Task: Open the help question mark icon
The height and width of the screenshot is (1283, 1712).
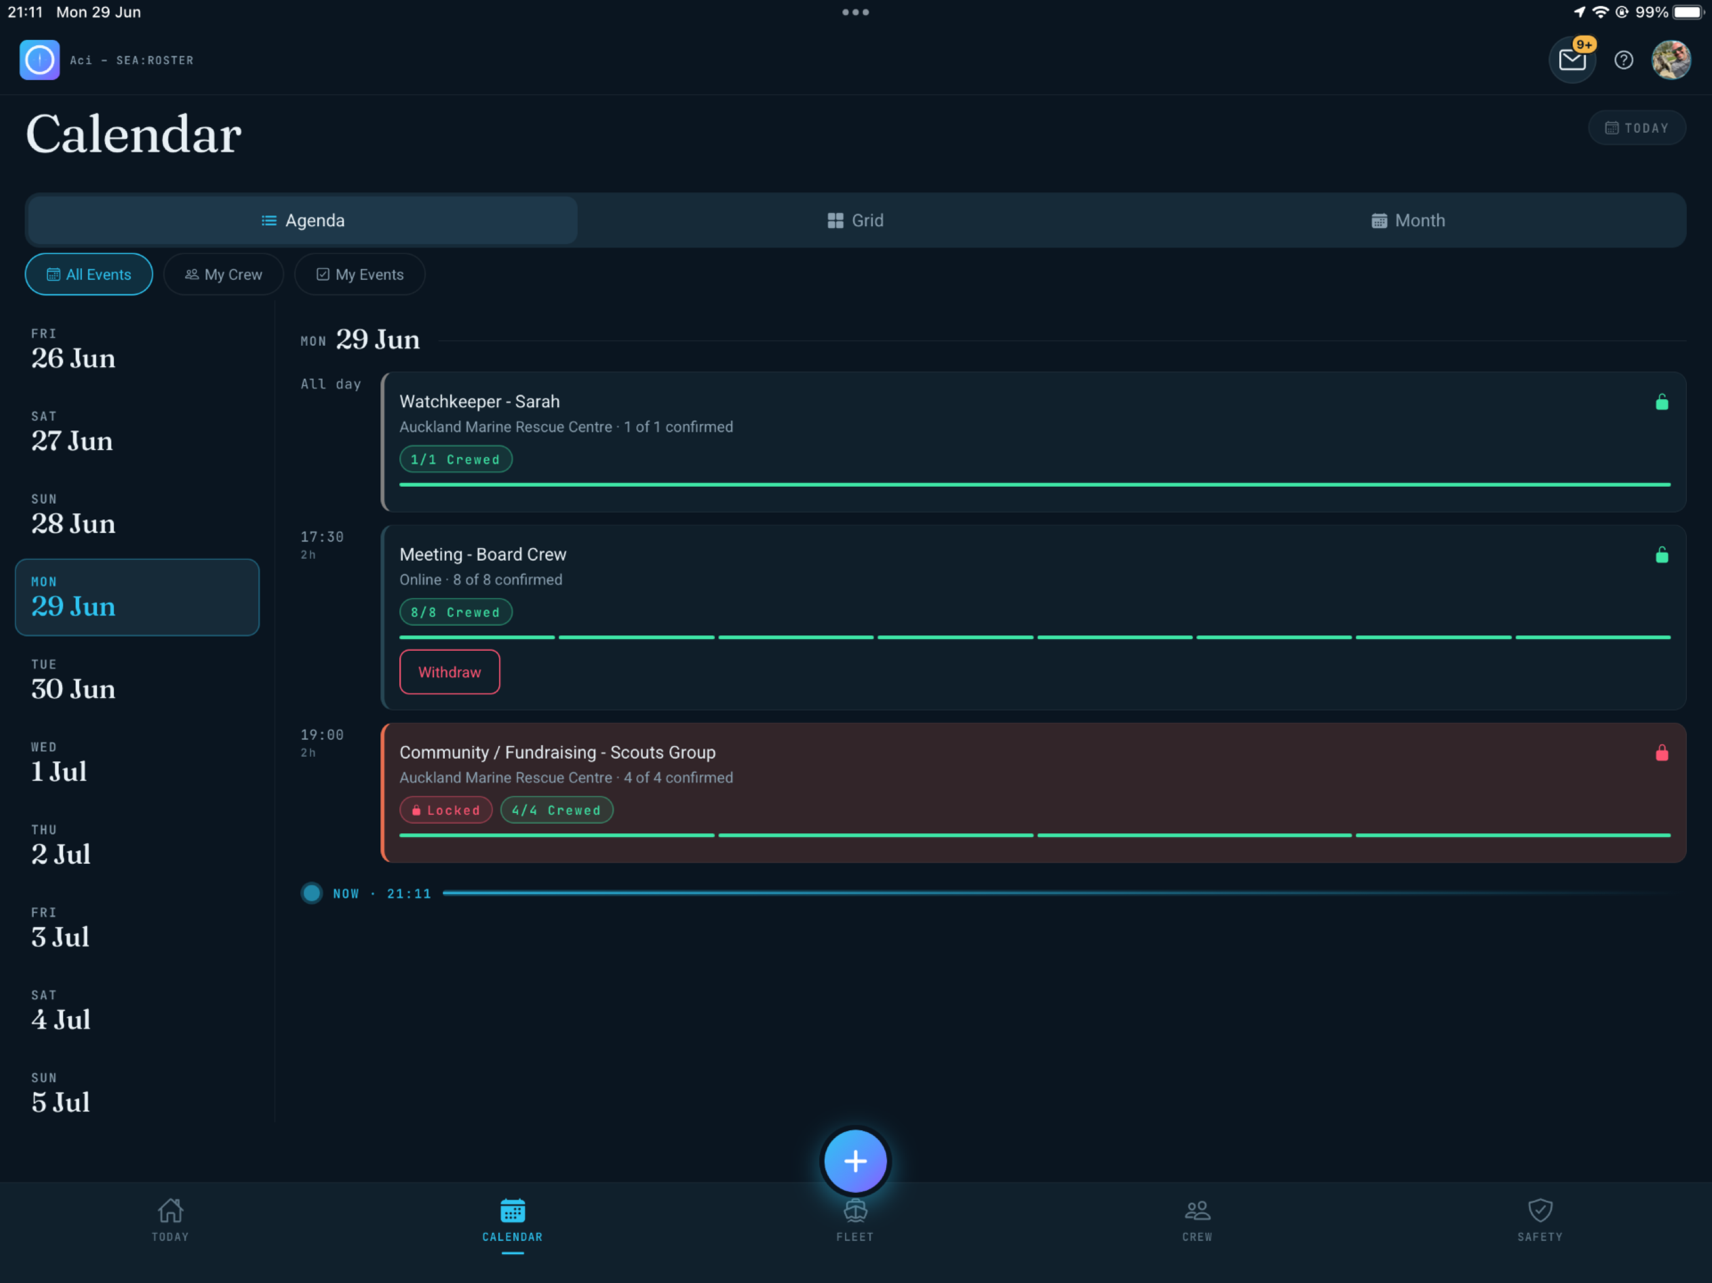Action: pyautogui.click(x=1624, y=60)
